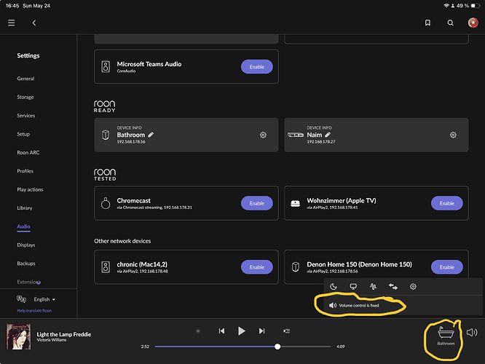Rename Bathroom device with pencil icon
This screenshot has height=364, width=485.
[151, 135]
